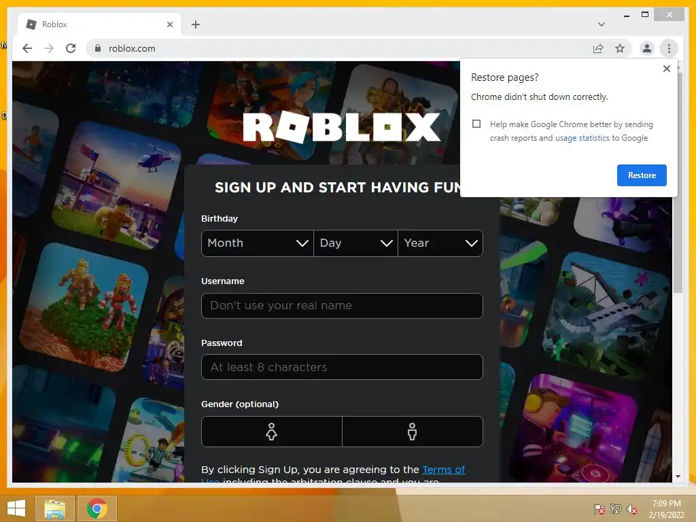
Task: Click the helicopter game thumbnail
Action: [x=118, y=186]
